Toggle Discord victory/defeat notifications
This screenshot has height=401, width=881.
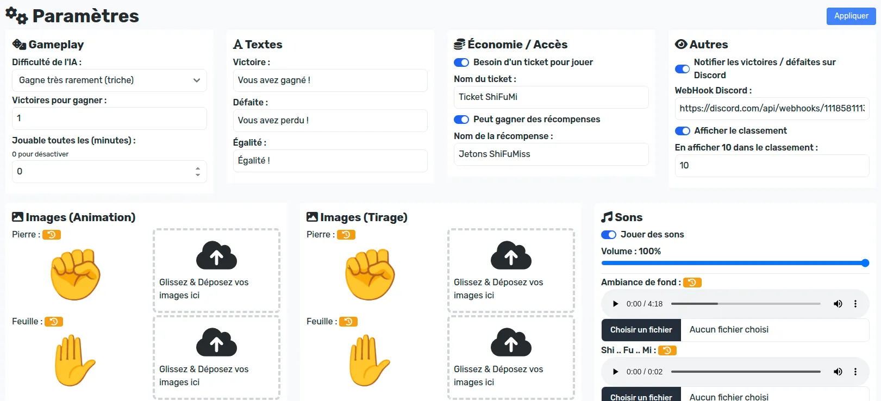(682, 69)
